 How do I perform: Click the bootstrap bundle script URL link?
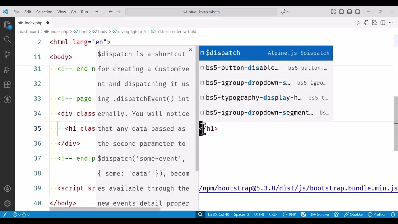(298, 189)
